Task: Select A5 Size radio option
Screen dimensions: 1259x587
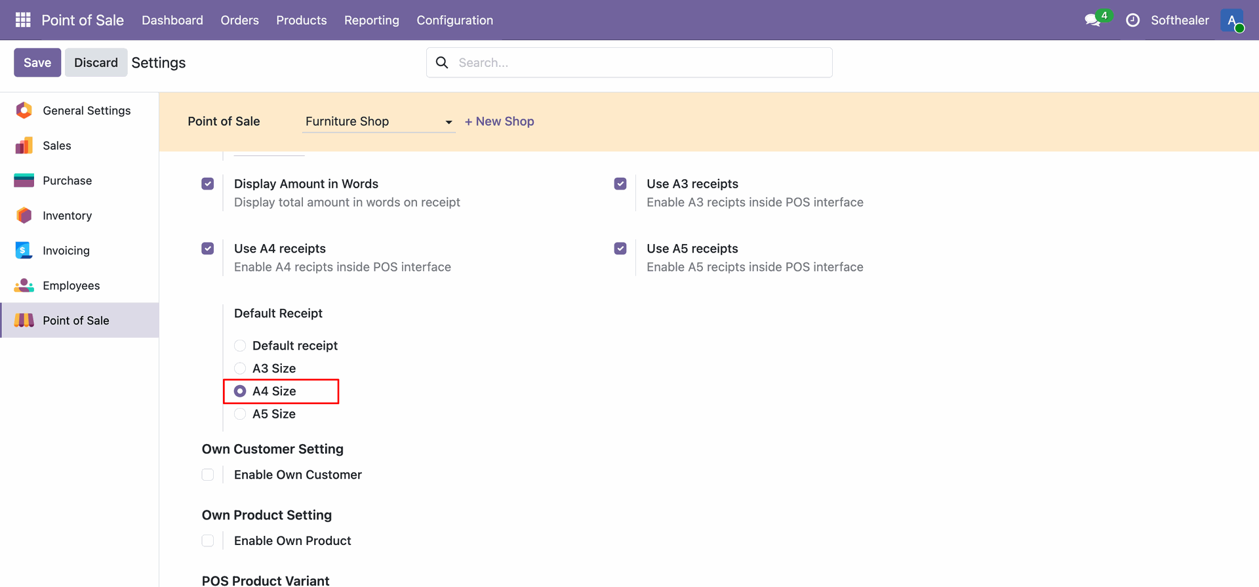Action: [240, 414]
